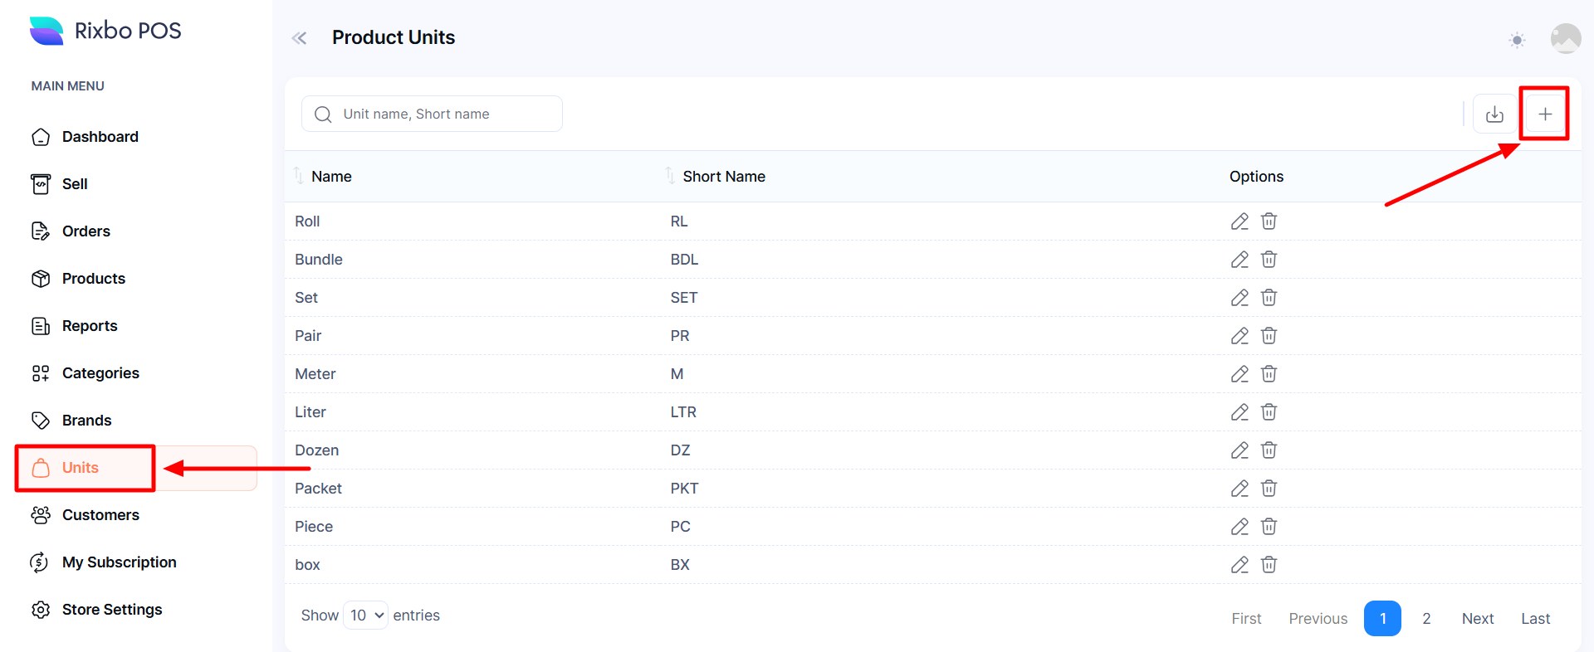This screenshot has height=652, width=1594.
Task: Collapse sidebar with double chevron icon
Action: (300, 38)
